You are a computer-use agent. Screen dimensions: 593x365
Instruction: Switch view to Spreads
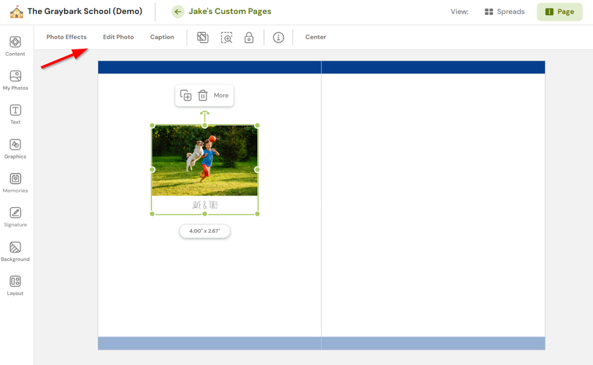click(x=505, y=11)
